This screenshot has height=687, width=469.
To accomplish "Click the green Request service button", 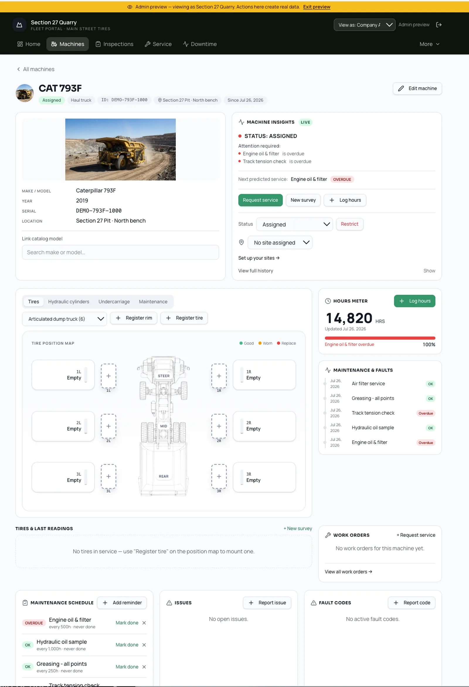I will (260, 200).
